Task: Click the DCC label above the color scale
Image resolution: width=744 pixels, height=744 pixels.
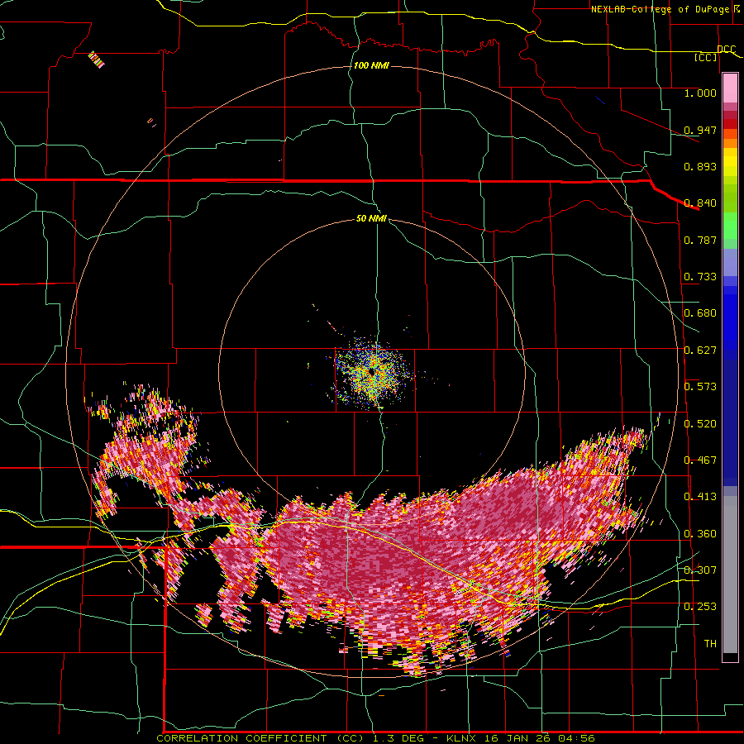Action: (726, 50)
